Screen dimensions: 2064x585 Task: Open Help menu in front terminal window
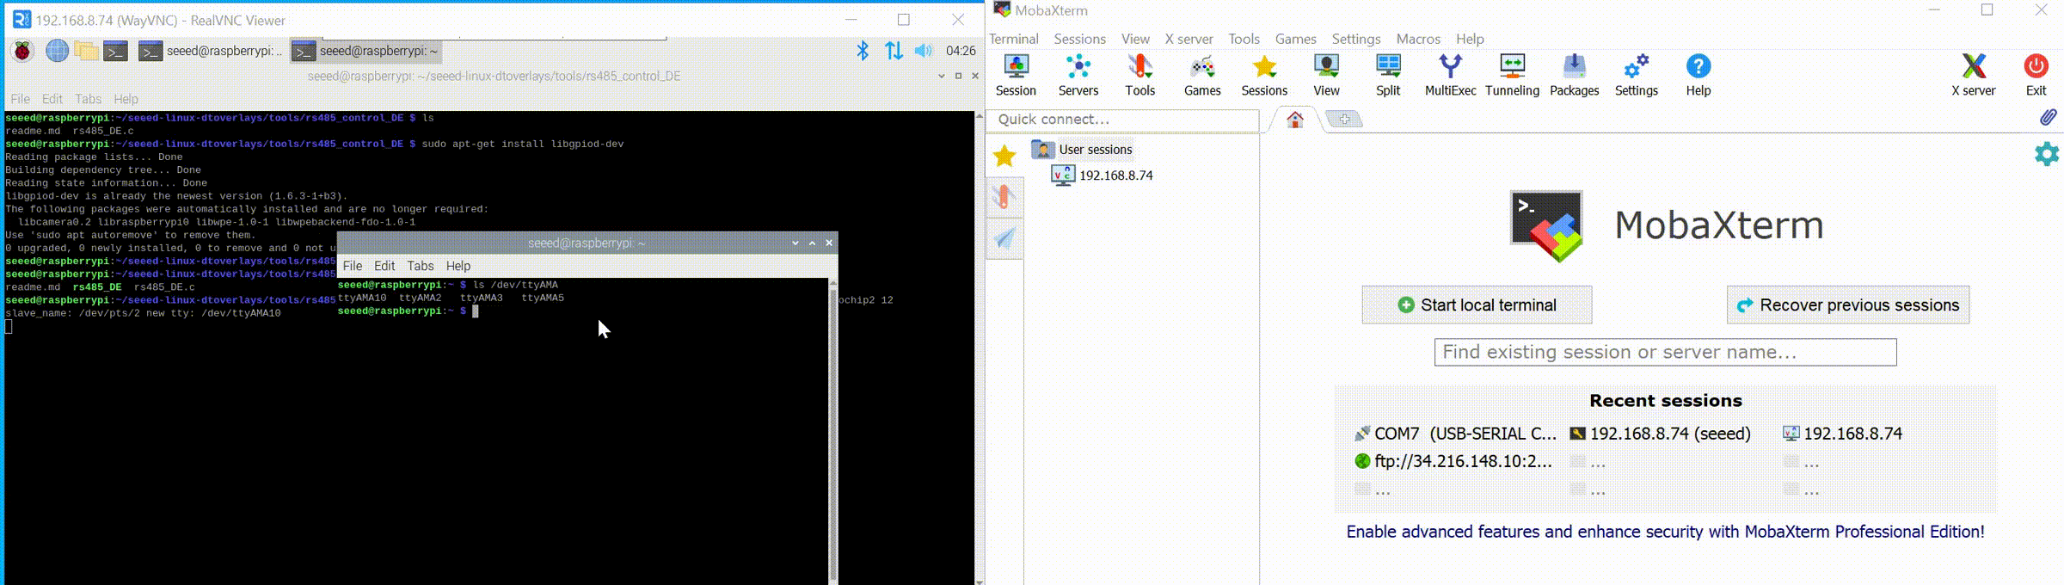[458, 266]
